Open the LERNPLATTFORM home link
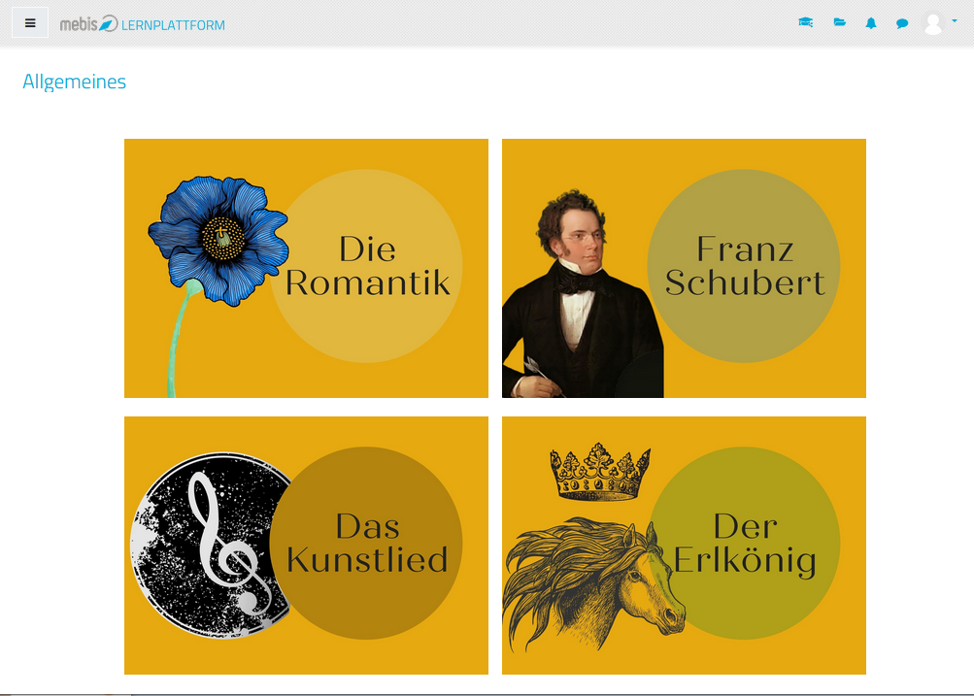The width and height of the screenshot is (974, 696). [x=173, y=25]
